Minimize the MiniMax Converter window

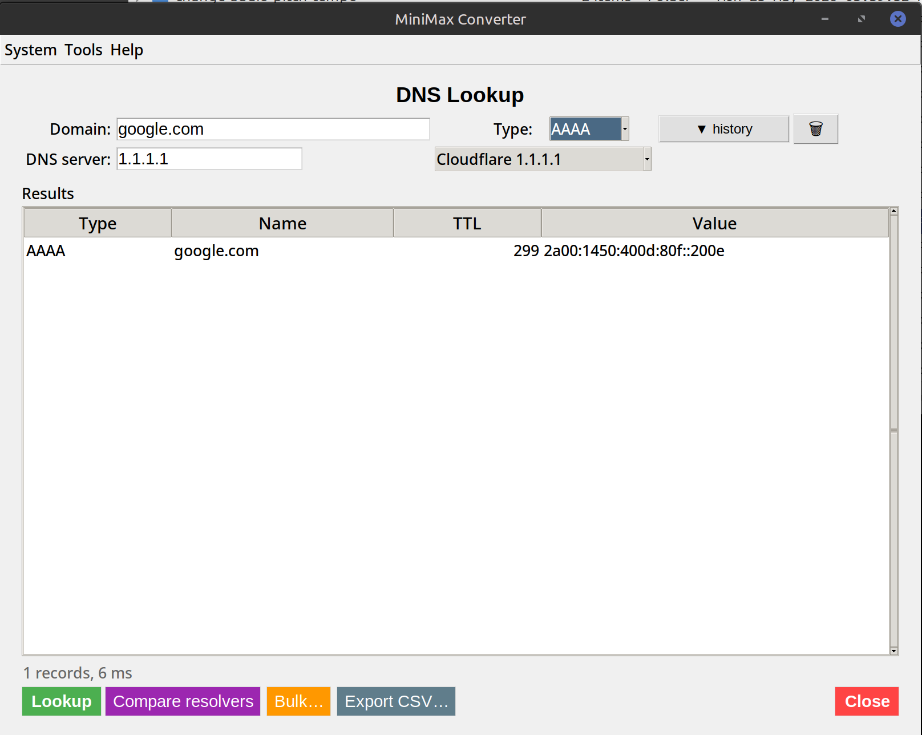pyautogui.click(x=824, y=19)
